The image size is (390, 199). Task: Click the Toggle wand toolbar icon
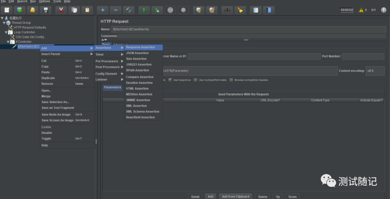point(129,10)
